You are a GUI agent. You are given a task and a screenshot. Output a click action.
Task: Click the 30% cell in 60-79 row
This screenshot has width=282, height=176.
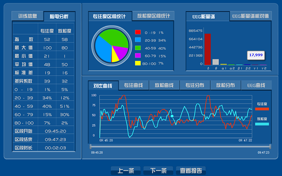[65, 114]
